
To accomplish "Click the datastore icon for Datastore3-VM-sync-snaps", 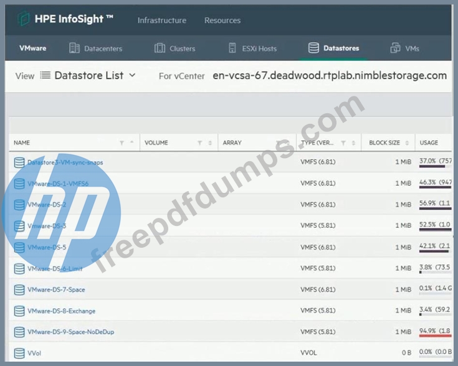I will (19, 162).
